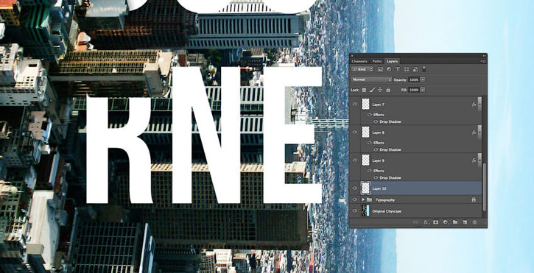This screenshot has height=273, width=534.
Task: Hide Layer 8 with its eye icon
Action: pyautogui.click(x=355, y=132)
